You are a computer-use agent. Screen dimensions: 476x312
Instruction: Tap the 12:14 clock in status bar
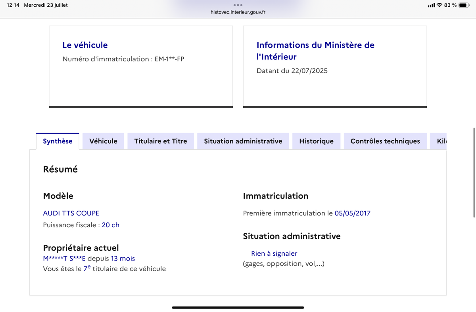[x=13, y=5]
